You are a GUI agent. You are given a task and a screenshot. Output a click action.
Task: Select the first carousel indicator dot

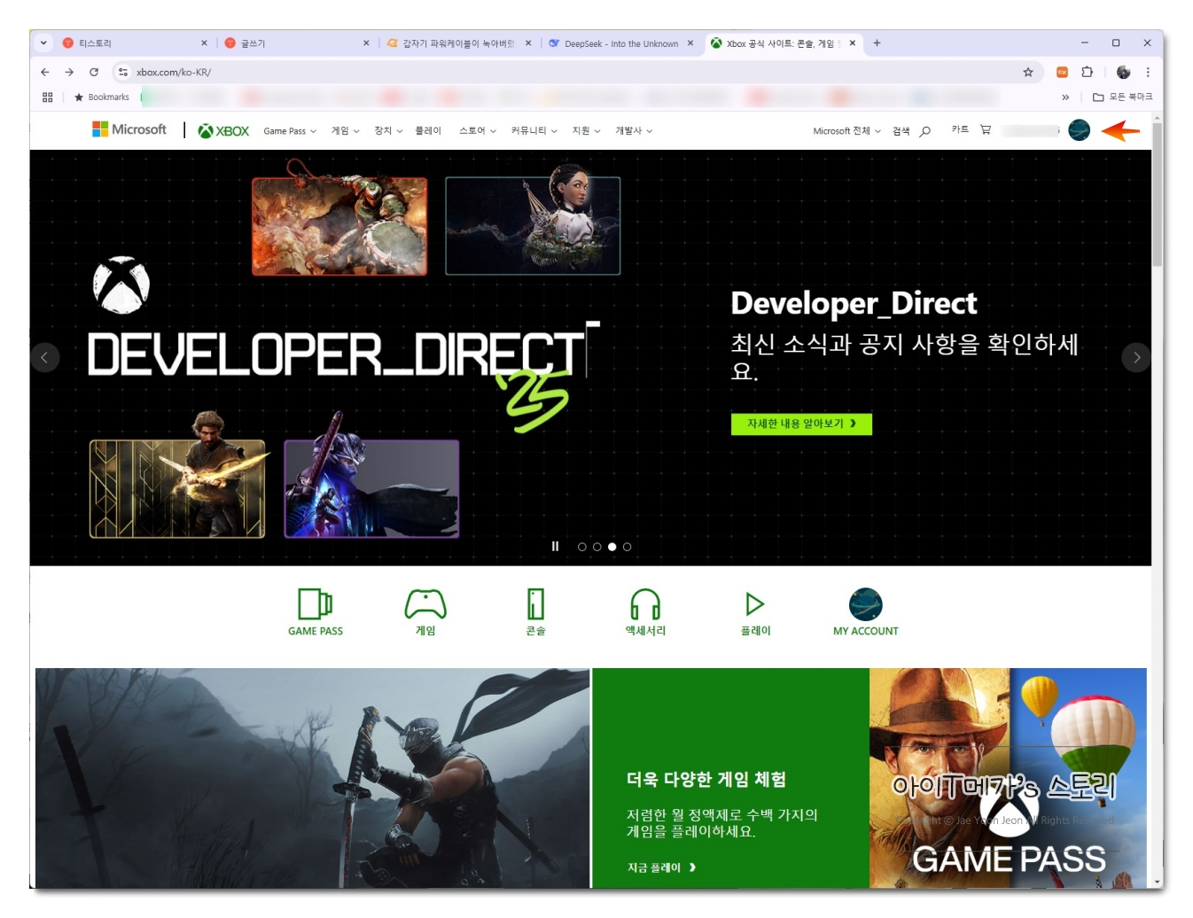pos(582,547)
